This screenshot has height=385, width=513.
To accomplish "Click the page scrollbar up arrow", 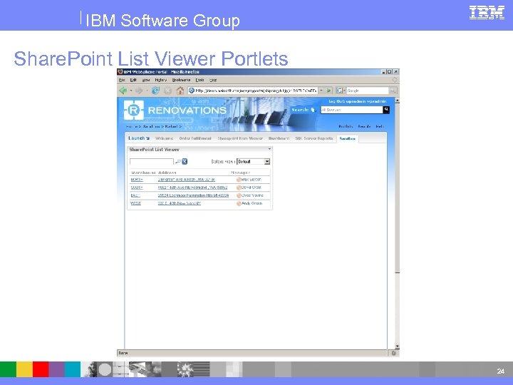I will click(x=397, y=101).
